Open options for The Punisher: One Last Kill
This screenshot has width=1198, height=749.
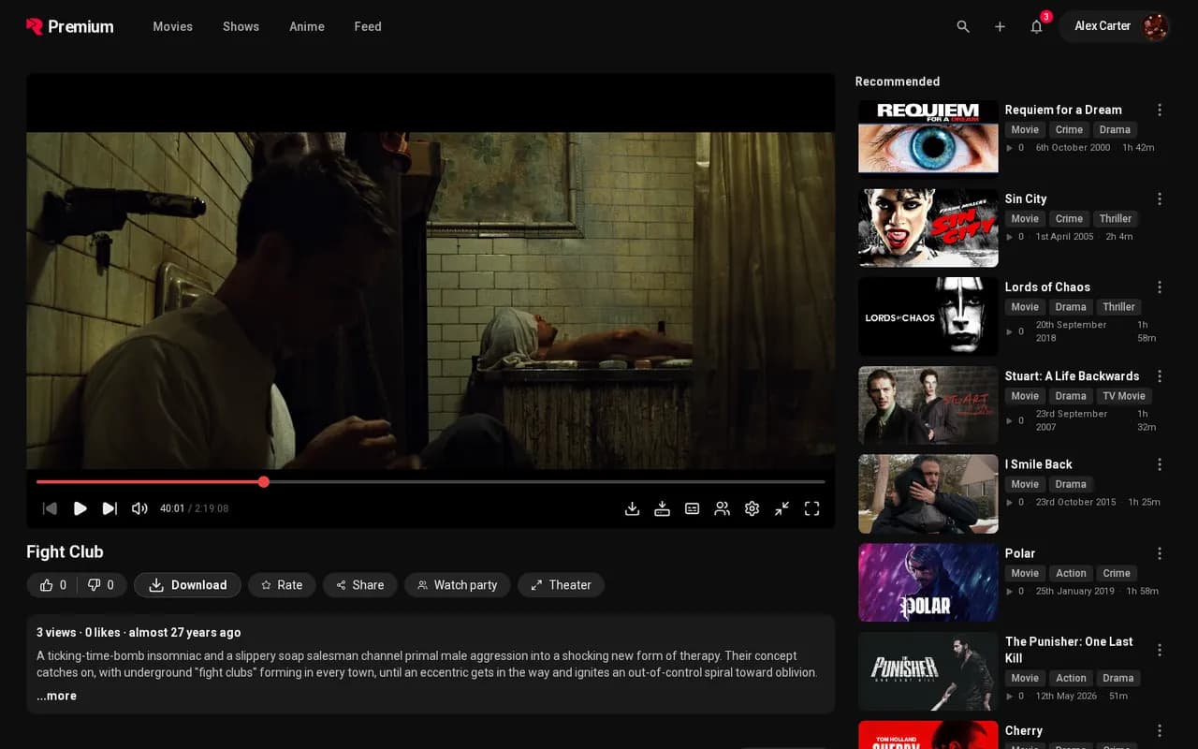pos(1160,650)
